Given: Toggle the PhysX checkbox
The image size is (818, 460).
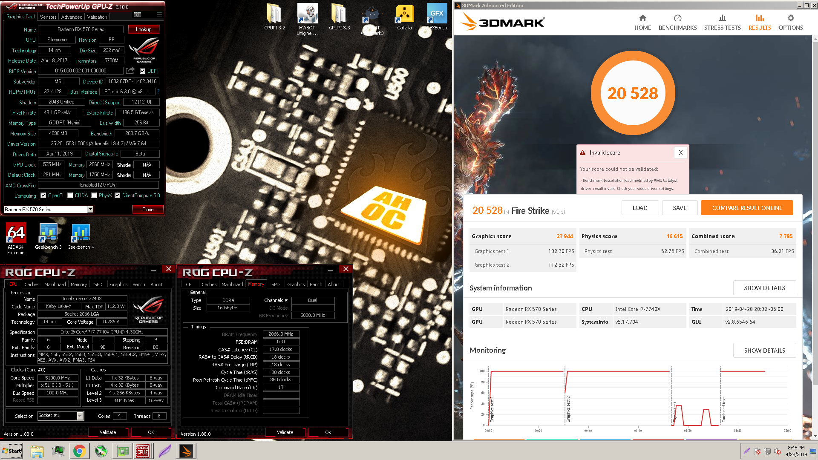Looking at the screenshot, I should coord(94,195).
